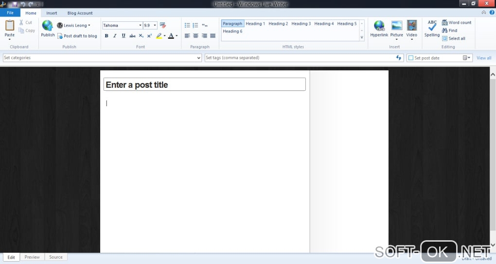Click the Paste clipboard icon

10,25
